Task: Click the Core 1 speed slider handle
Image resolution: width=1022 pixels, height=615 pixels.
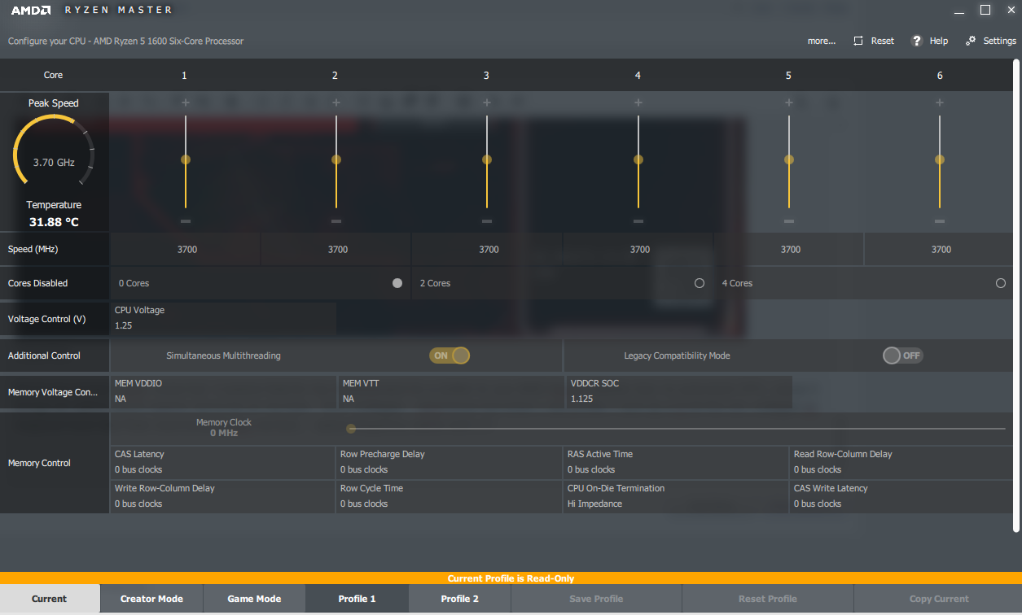Action: pos(186,160)
